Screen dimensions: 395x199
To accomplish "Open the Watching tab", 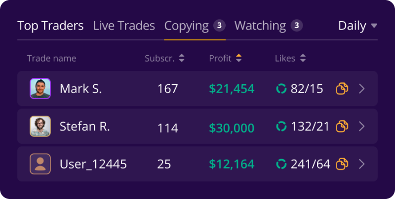I will (269, 26).
